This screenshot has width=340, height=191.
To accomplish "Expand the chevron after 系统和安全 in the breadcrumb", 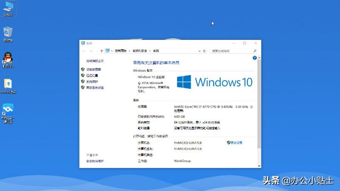I will [150, 51].
